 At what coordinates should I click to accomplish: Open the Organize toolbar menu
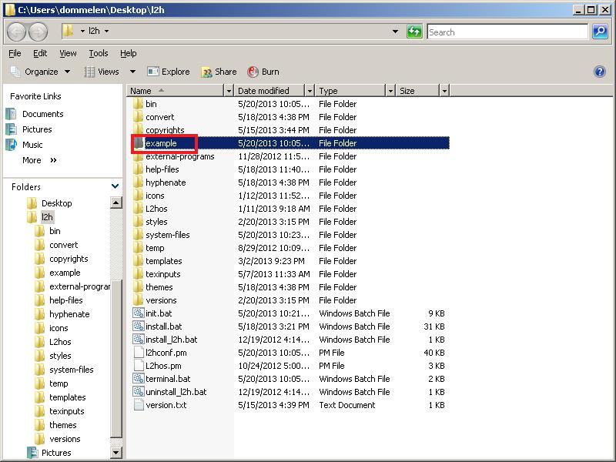(41, 72)
